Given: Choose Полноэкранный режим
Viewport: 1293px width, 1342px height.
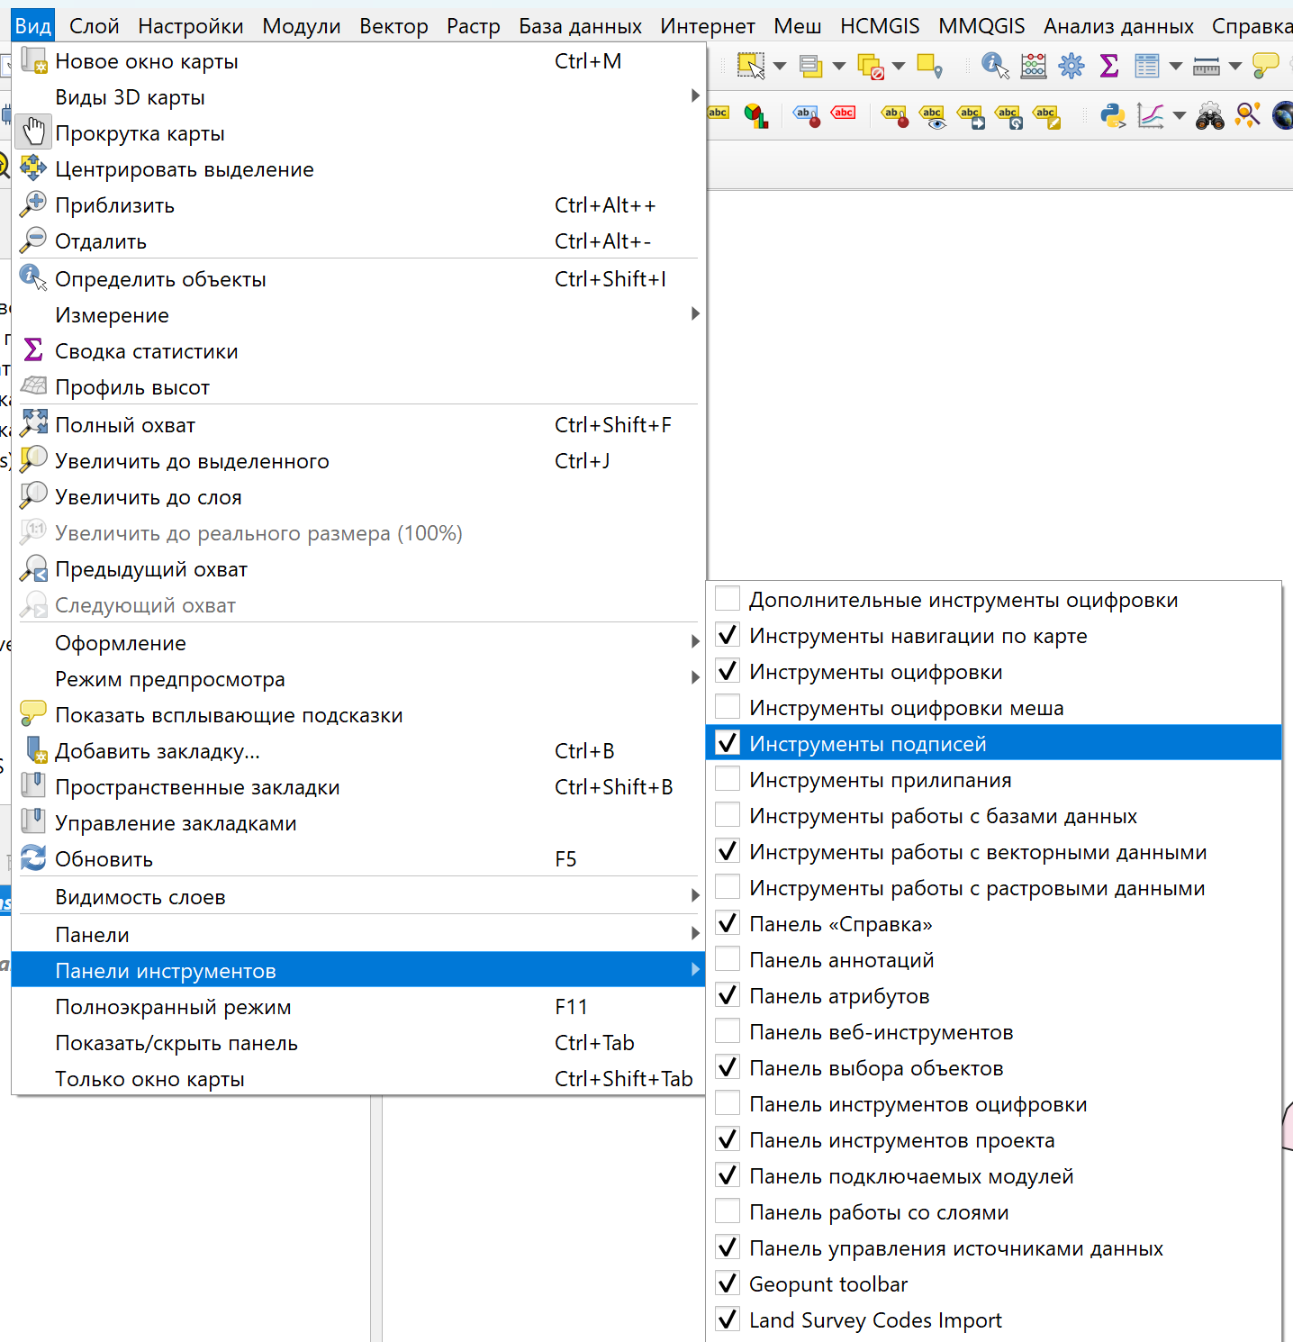Looking at the screenshot, I should pyautogui.click(x=358, y=1007).
